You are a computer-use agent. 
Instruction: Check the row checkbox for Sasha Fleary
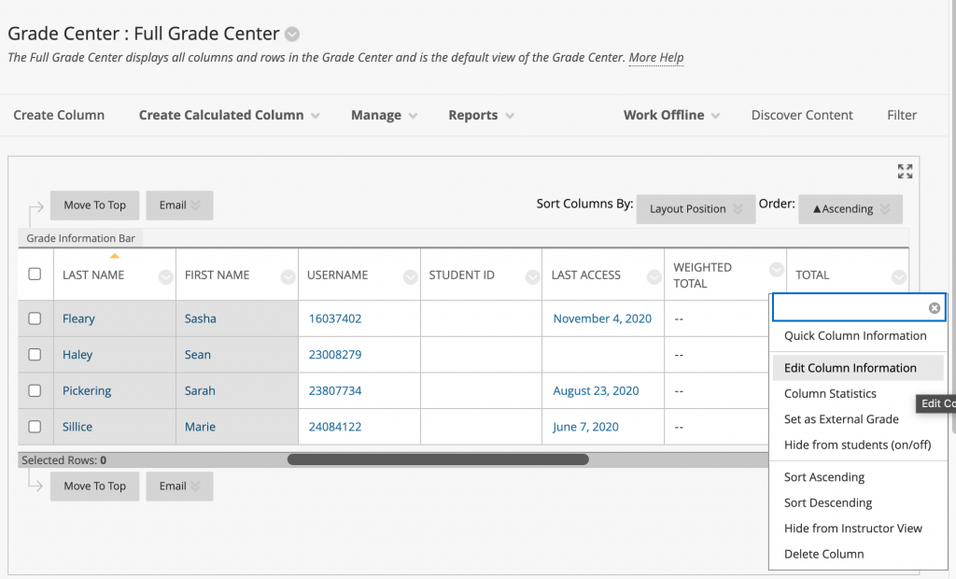[x=33, y=318]
